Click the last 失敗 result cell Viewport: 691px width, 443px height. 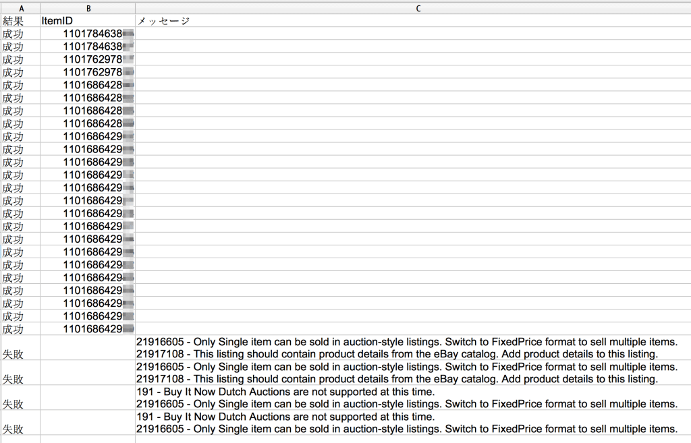[x=21, y=423]
